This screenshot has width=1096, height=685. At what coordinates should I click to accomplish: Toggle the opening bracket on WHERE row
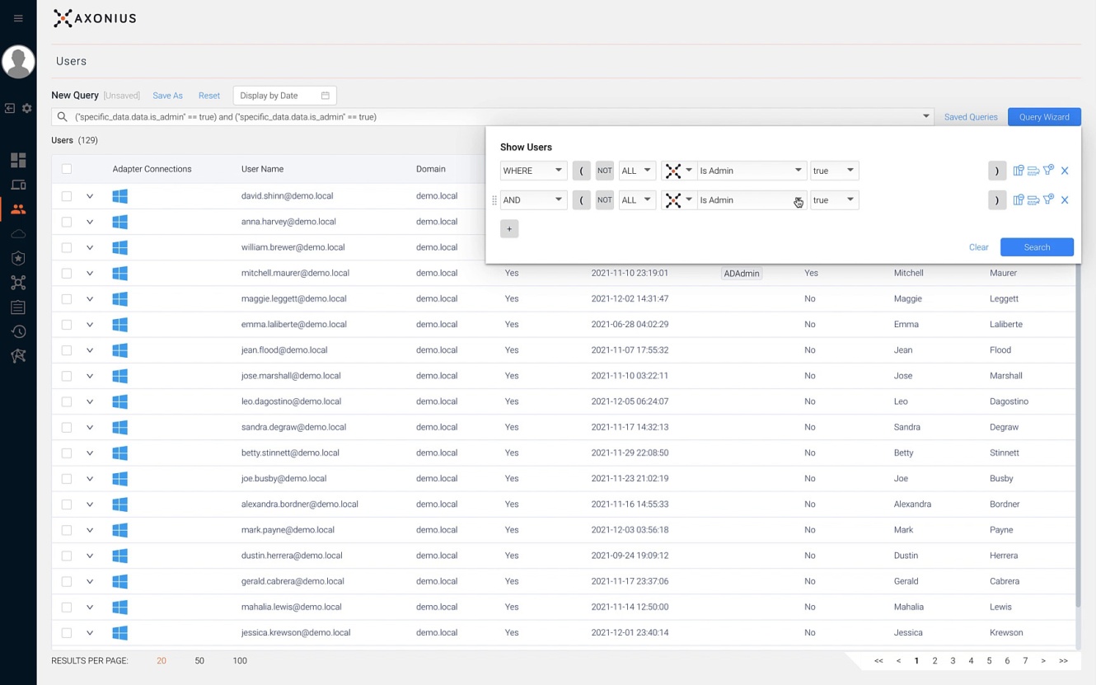582,171
